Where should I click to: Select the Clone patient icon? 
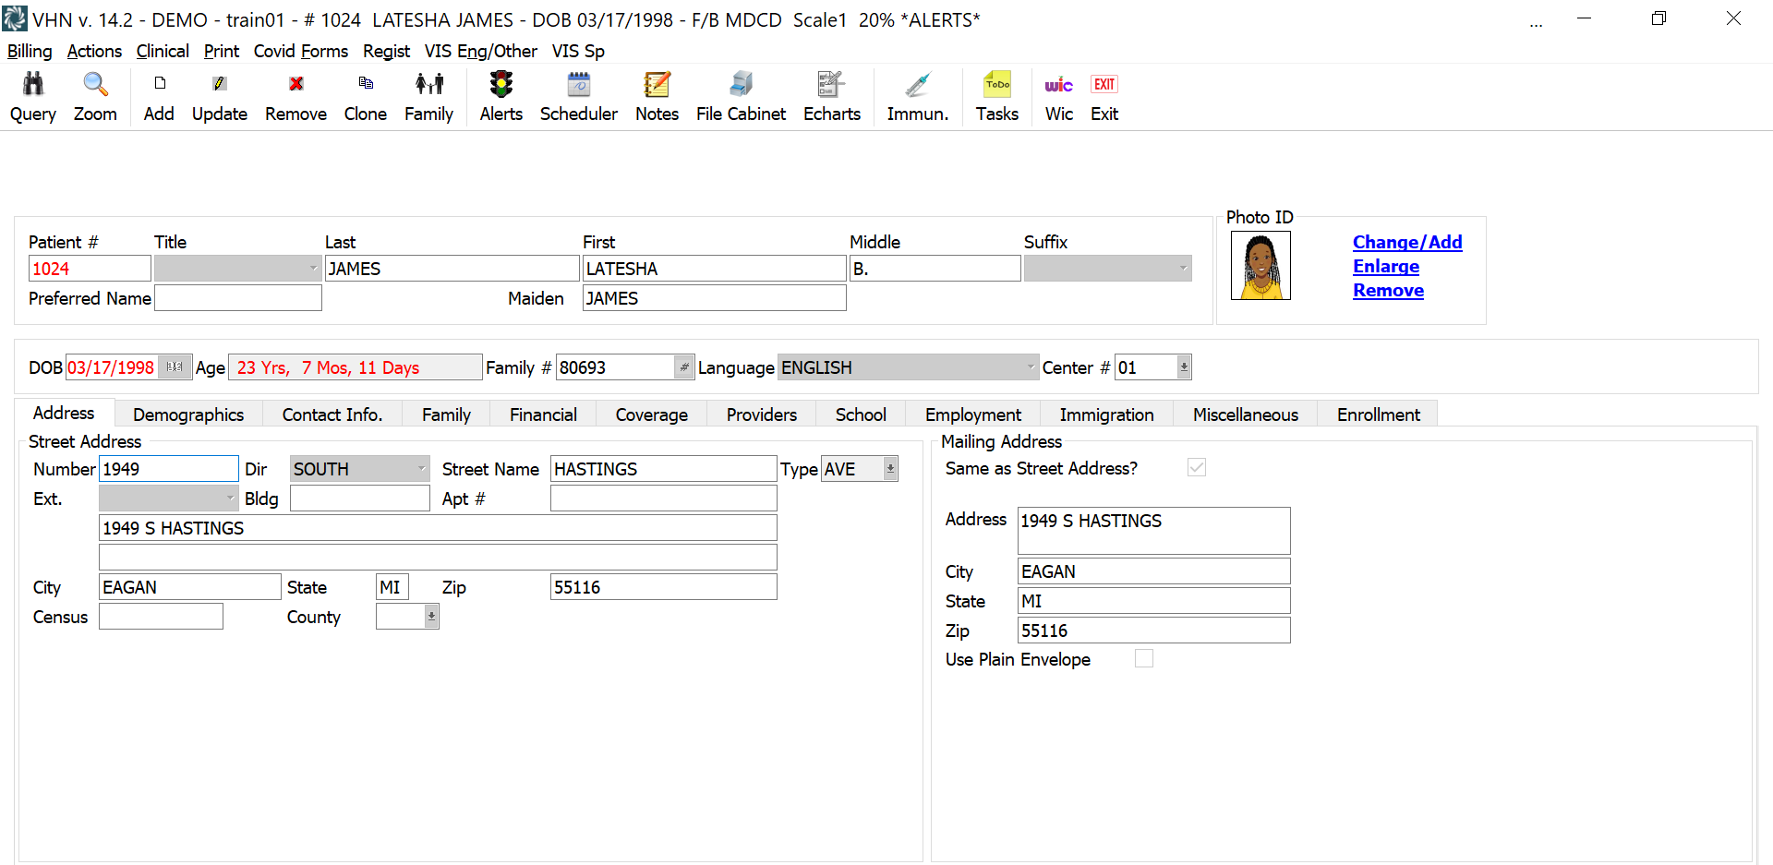(365, 97)
